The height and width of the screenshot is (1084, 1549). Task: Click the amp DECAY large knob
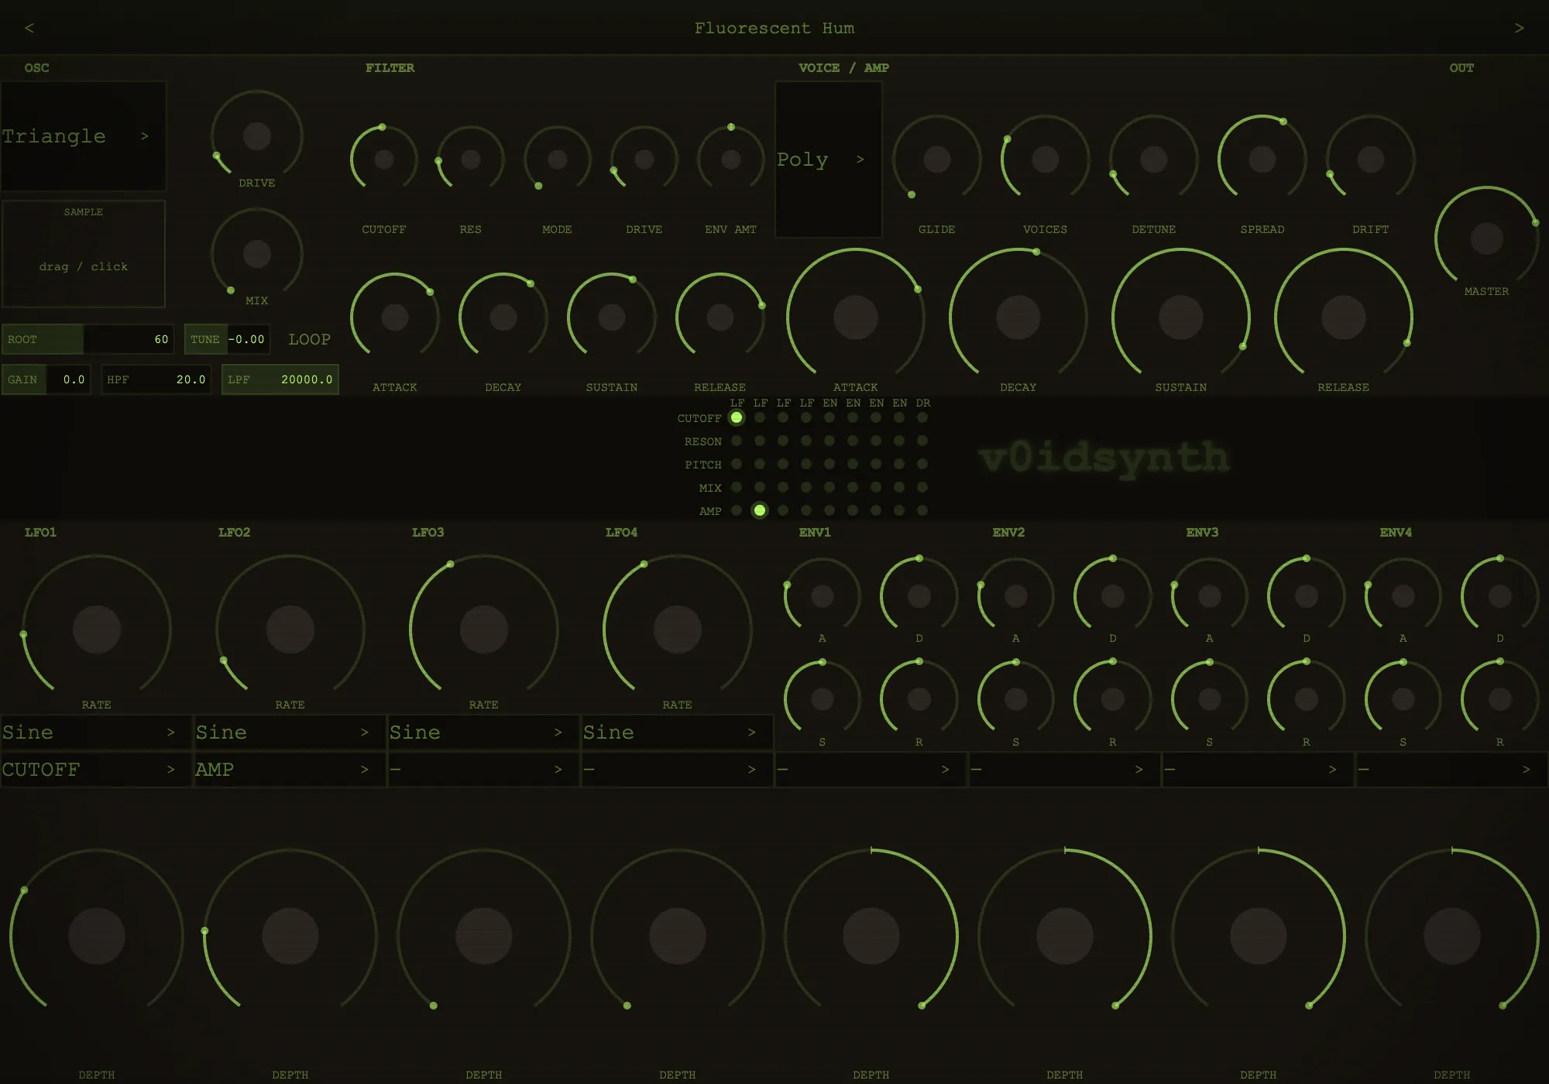(1018, 317)
